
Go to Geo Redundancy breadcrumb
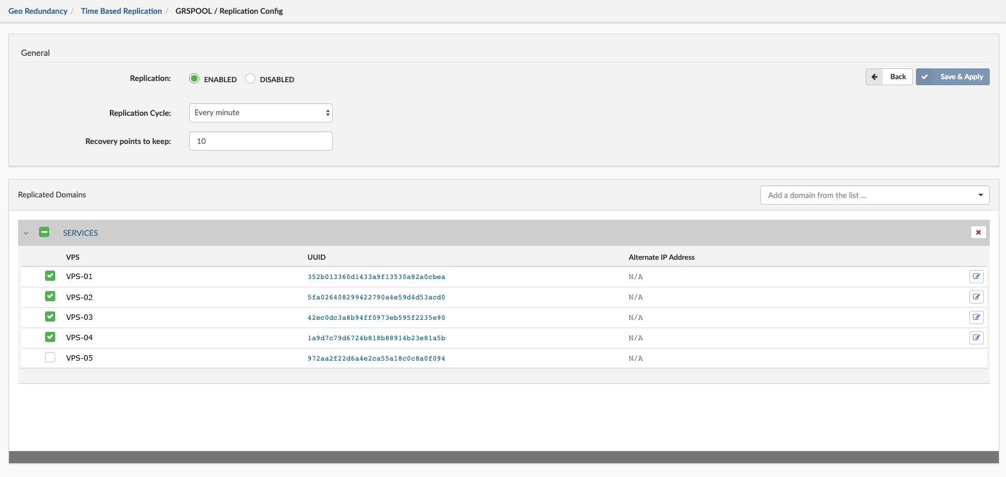(38, 11)
